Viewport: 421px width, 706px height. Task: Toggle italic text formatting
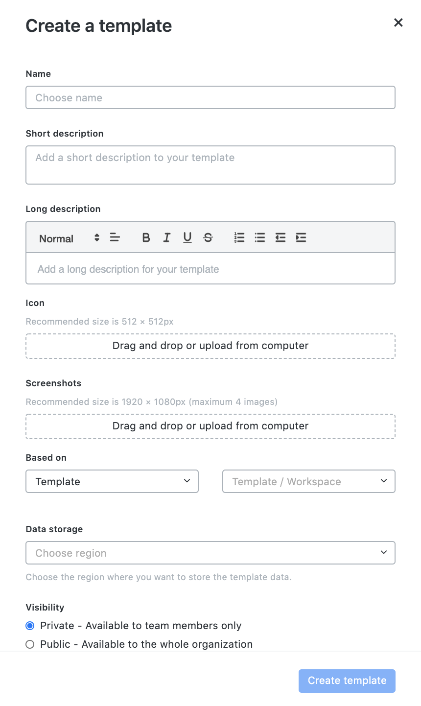[166, 237]
